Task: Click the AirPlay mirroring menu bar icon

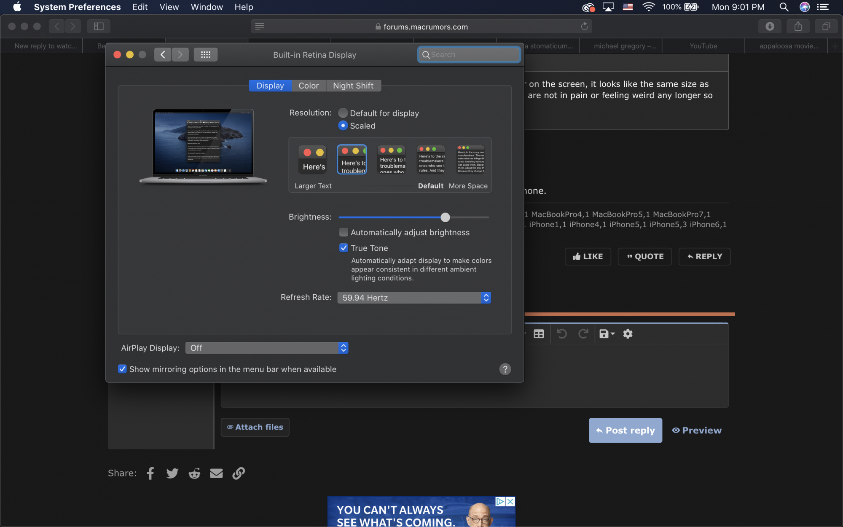Action: click(607, 7)
